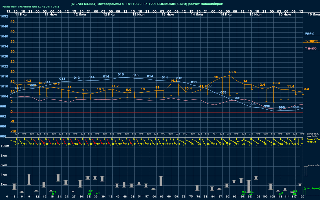
Task: Click the 016 pressure peak label
Action: pos(121,74)
